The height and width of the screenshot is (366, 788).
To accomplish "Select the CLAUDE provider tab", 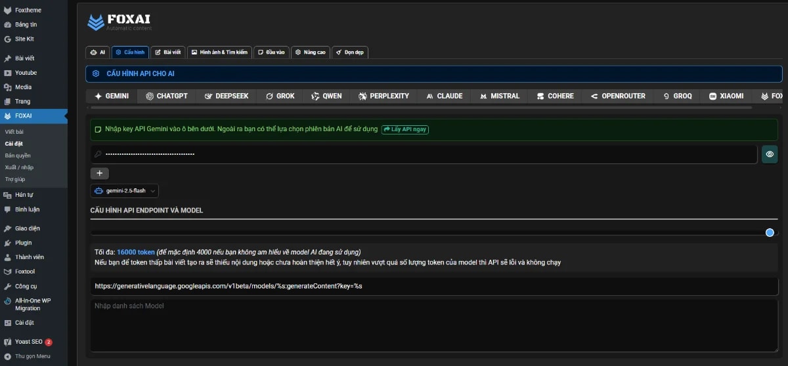I will coord(445,96).
